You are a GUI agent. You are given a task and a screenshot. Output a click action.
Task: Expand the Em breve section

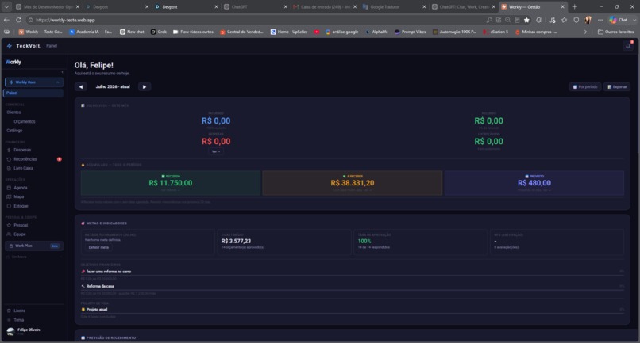click(34, 257)
